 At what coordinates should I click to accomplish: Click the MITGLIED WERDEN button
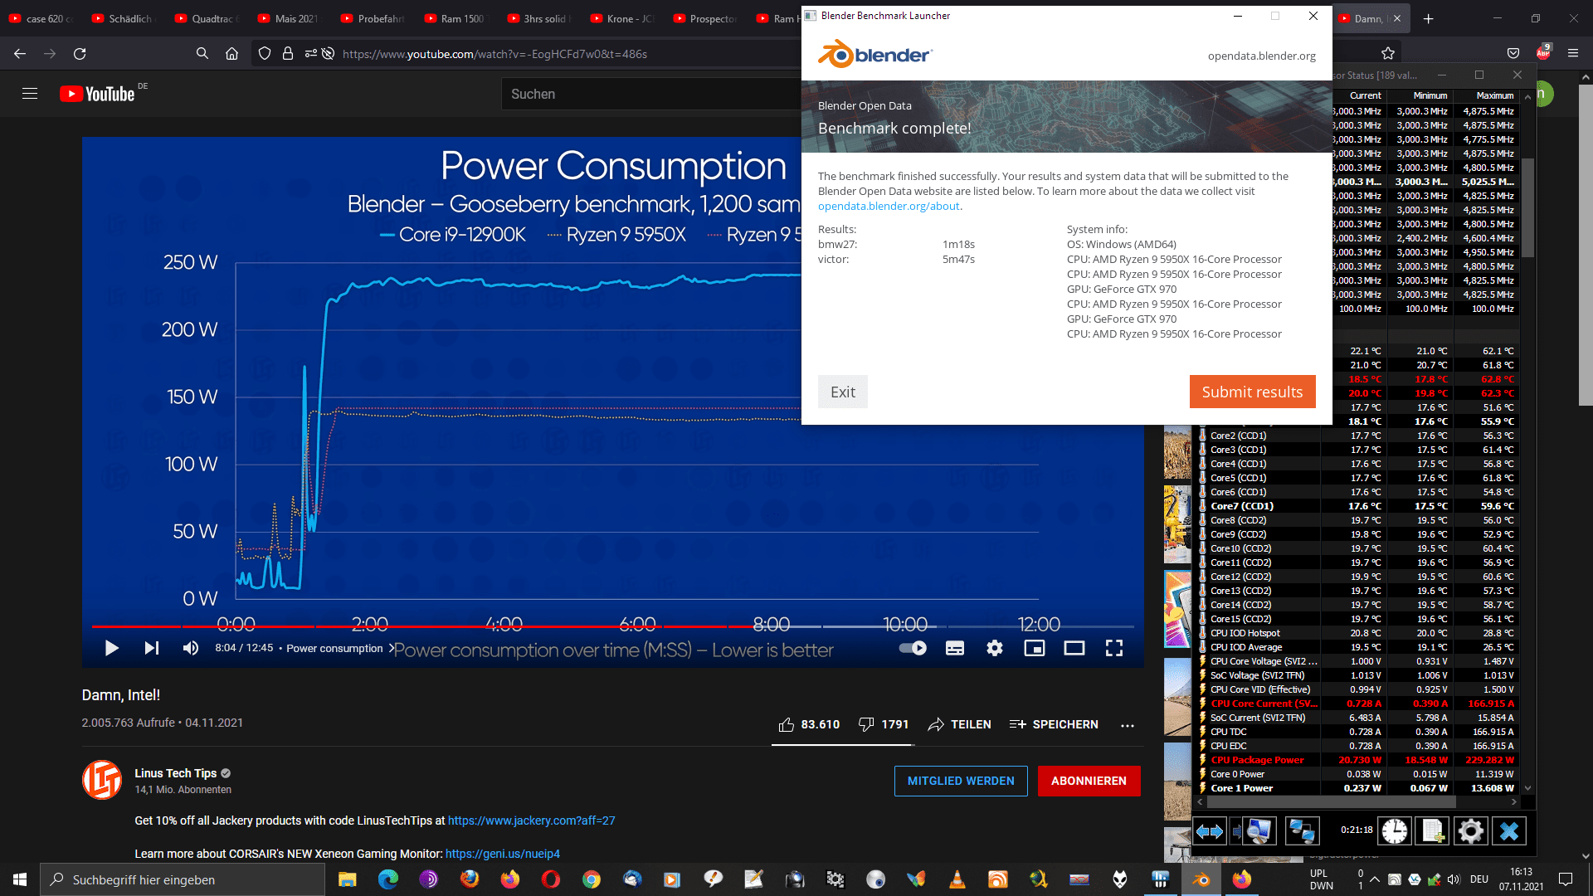point(961,781)
